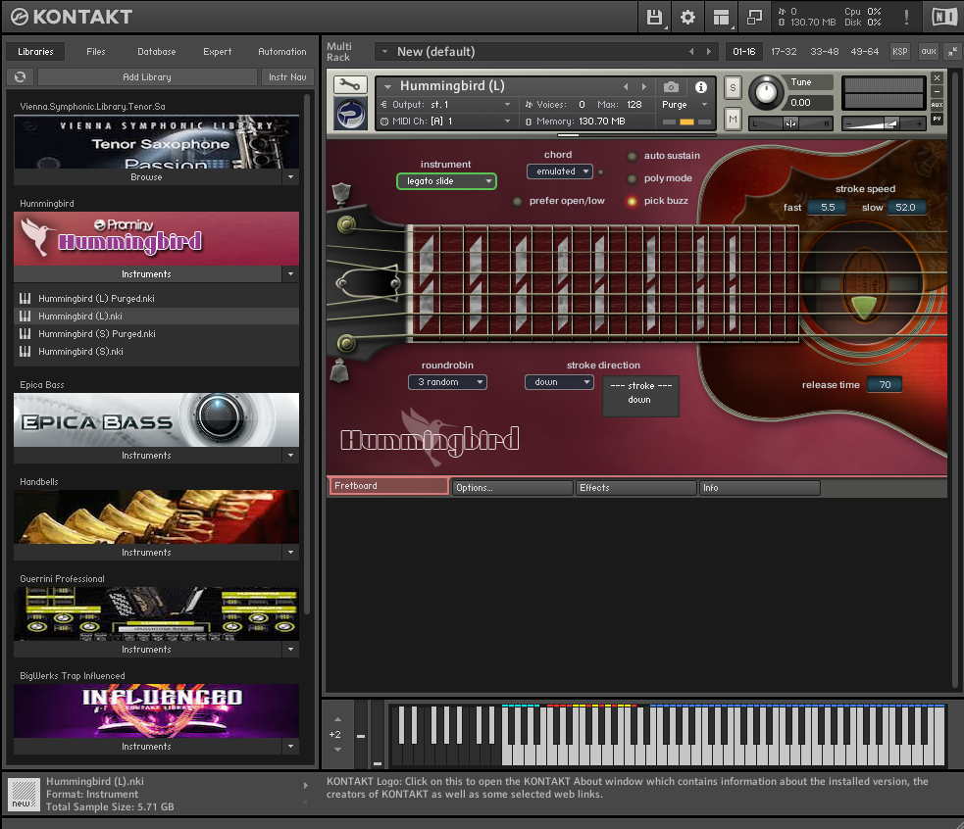Enable auto sustain
964x829 pixels.
click(632, 156)
